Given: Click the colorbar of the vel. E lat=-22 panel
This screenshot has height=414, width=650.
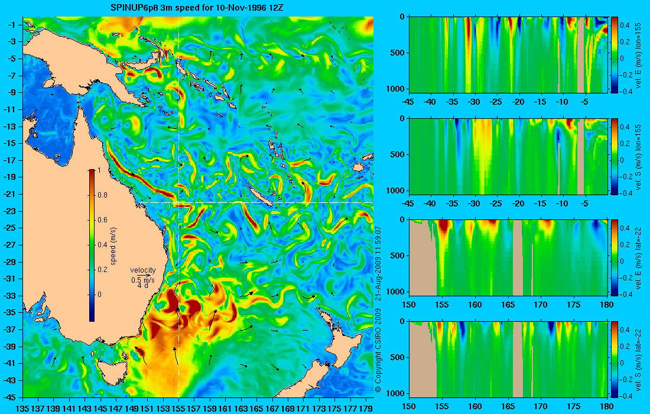Looking at the screenshot, I should pos(615,258).
